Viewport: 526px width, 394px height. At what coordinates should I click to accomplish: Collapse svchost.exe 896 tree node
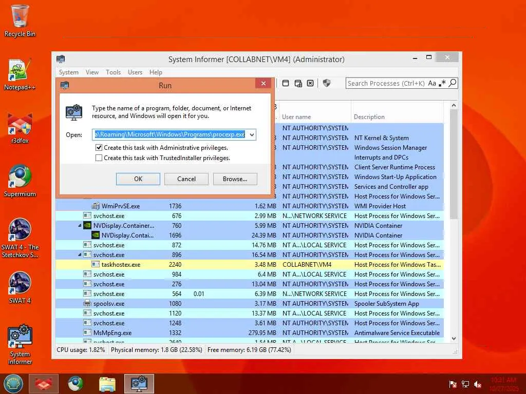80,254
